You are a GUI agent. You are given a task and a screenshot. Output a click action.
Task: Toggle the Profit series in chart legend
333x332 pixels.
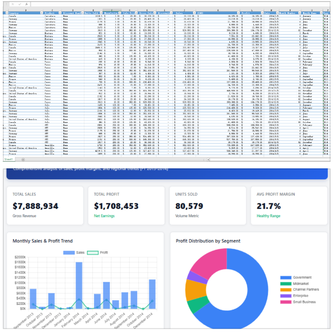[97, 252]
